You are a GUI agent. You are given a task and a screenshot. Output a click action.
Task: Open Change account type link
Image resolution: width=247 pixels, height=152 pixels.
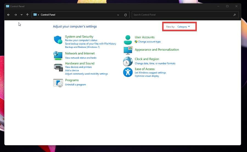click(x=149, y=42)
